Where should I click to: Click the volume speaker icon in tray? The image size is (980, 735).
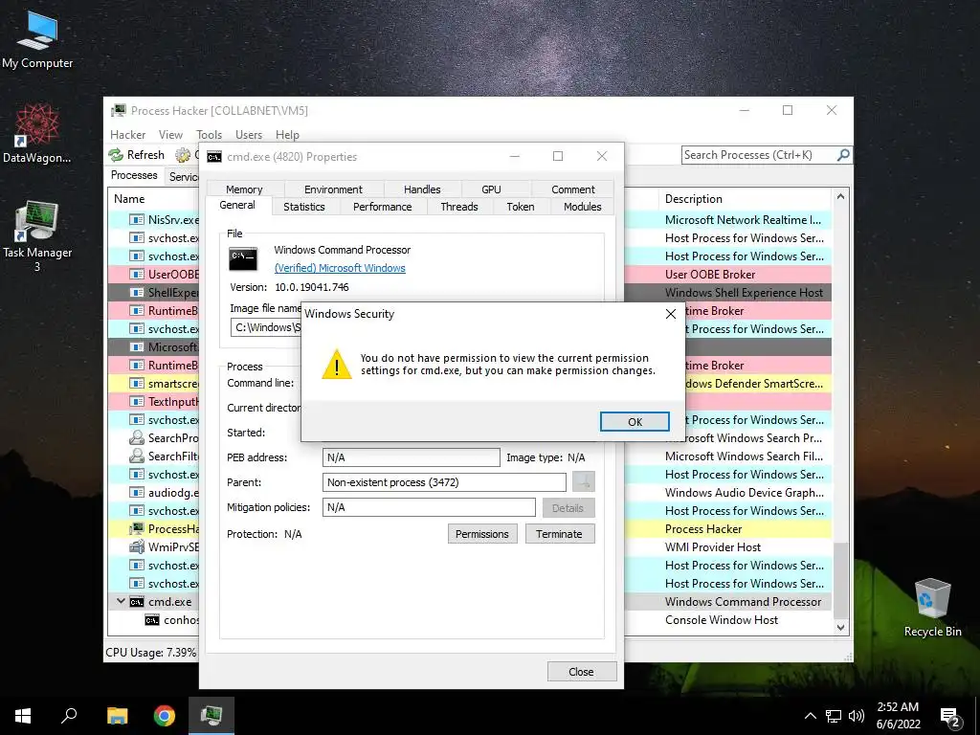pyautogui.click(x=857, y=716)
